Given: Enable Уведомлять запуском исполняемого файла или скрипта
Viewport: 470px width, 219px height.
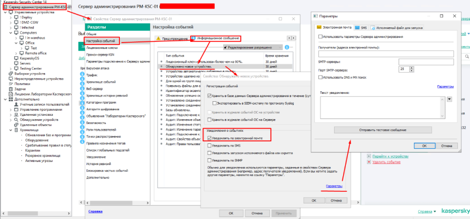Looking at the screenshot, I should [x=209, y=153].
